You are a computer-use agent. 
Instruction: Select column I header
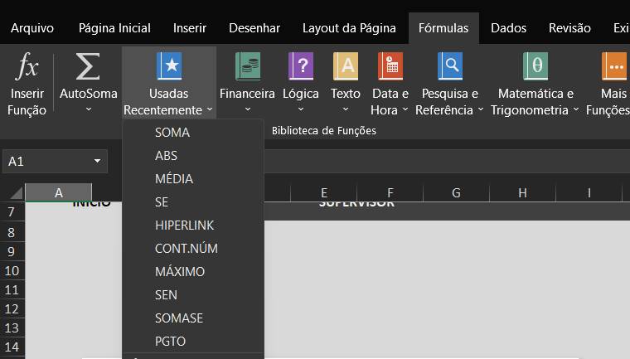[x=589, y=193]
